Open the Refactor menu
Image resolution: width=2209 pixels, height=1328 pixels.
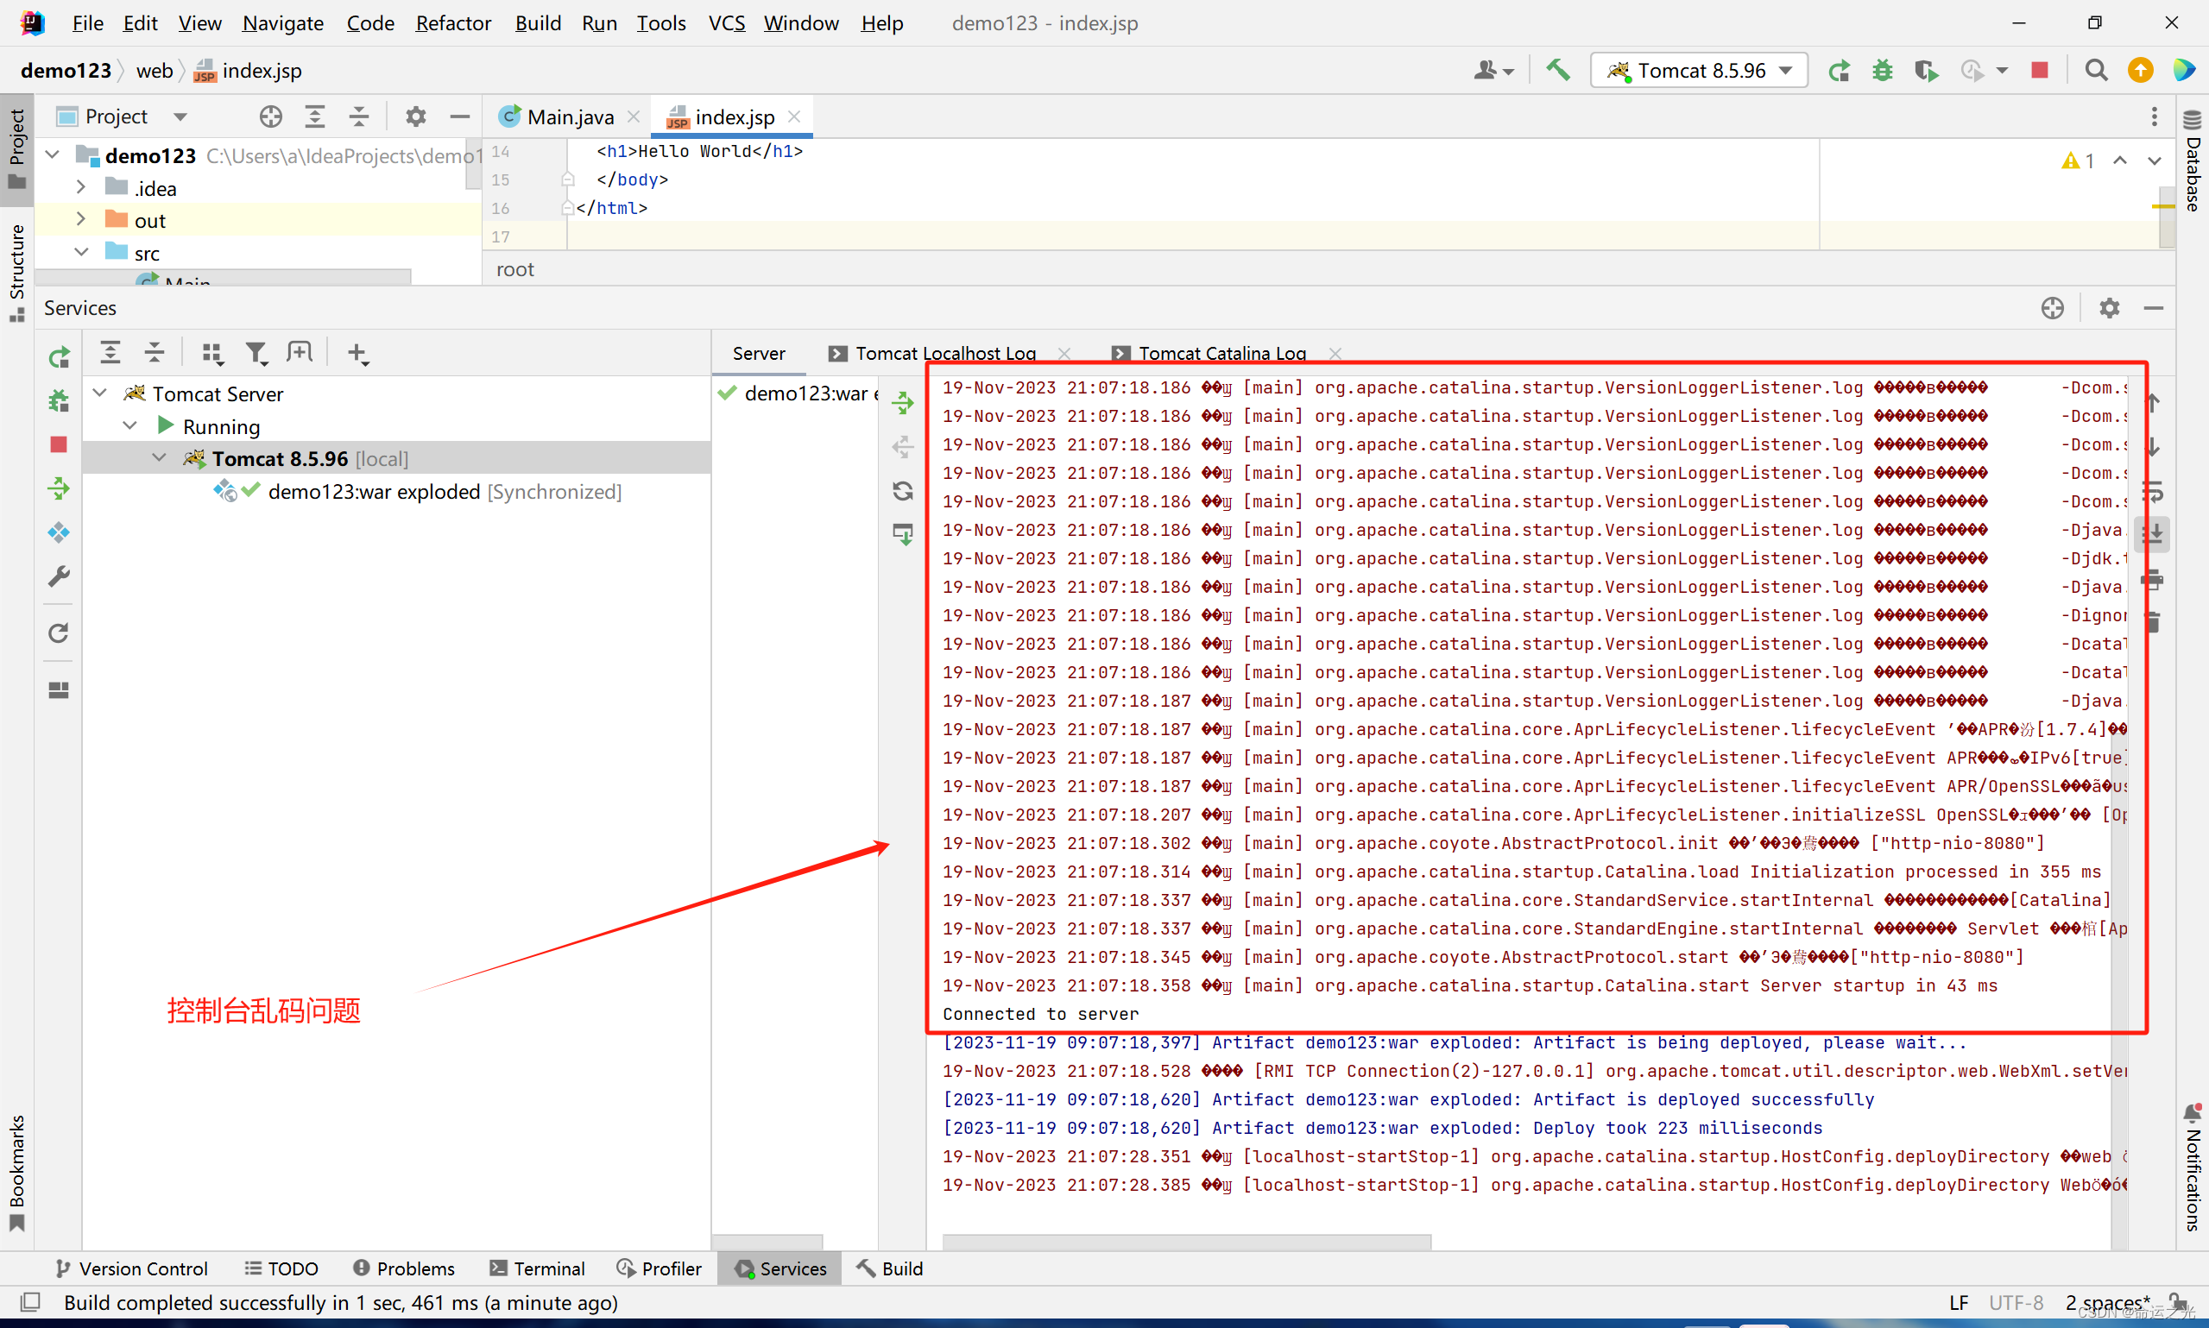[x=453, y=23]
